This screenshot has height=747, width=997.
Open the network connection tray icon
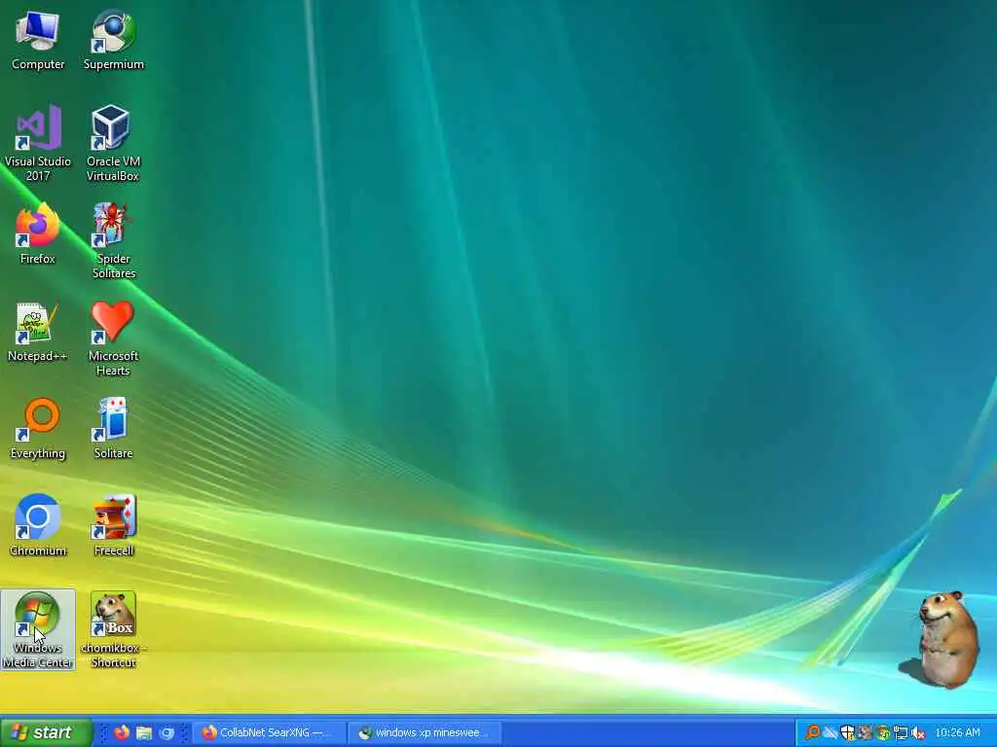(x=901, y=733)
